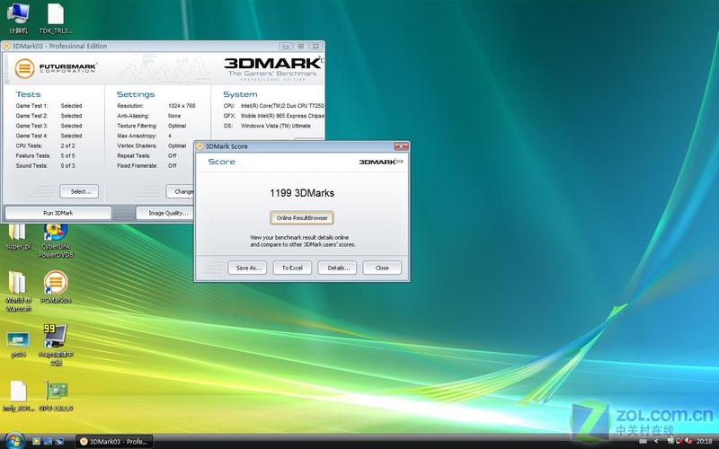This screenshot has height=449, width=719.
Task: Click the Score heading in dialog
Action: (x=221, y=162)
